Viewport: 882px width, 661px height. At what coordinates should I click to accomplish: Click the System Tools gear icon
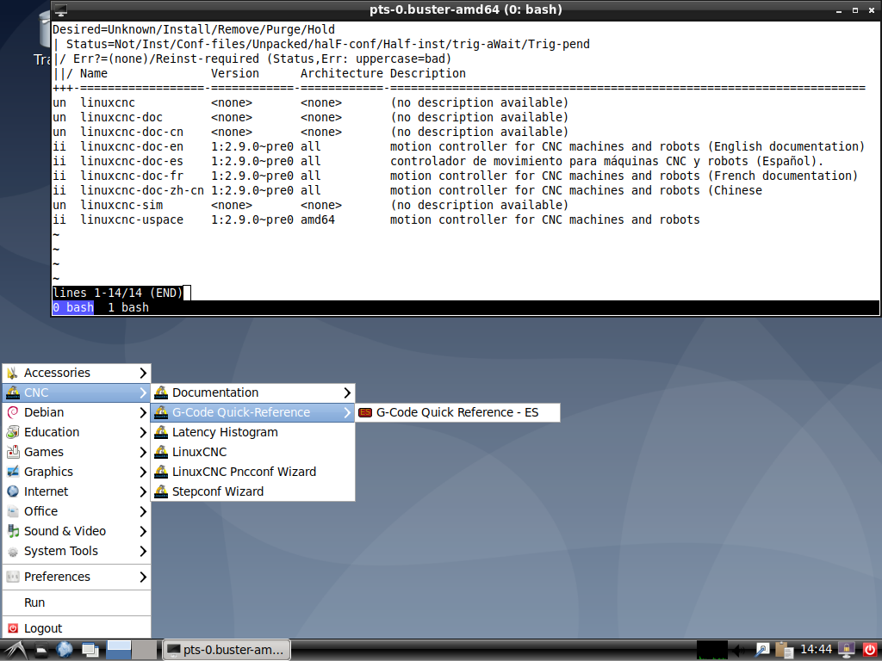coord(12,552)
